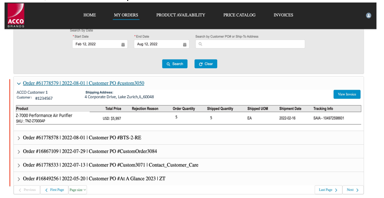Screen dimensions: 384x198
Task: Click the Shipped Quantity column header
Action: (220, 109)
